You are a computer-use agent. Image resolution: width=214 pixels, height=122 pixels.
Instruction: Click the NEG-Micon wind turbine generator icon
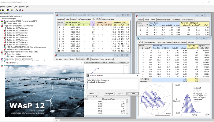(x=5, y=47)
